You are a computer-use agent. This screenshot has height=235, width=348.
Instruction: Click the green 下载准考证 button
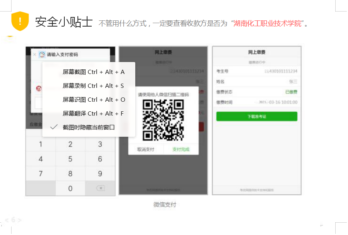click(x=257, y=116)
